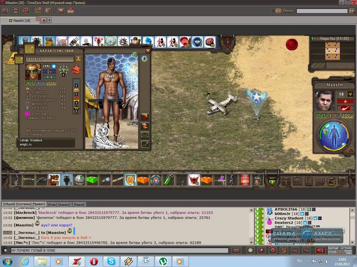Select player b00m3r in user list
Viewport: 357px width, 267px height.
click(283, 214)
